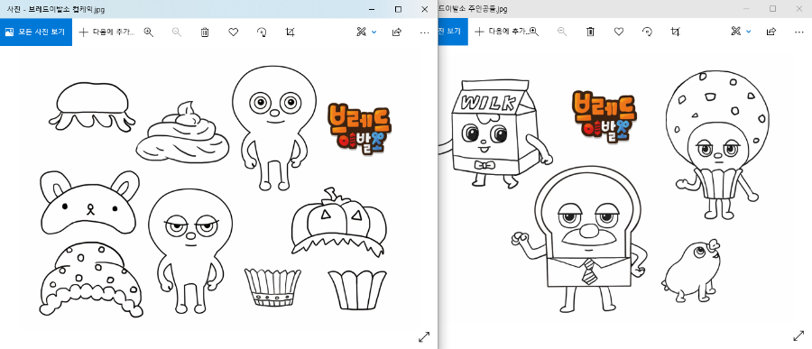Screen dimensions: 812x349
Task: Expand Edit & Create dropdown arrow, left window
Action: coord(374,32)
